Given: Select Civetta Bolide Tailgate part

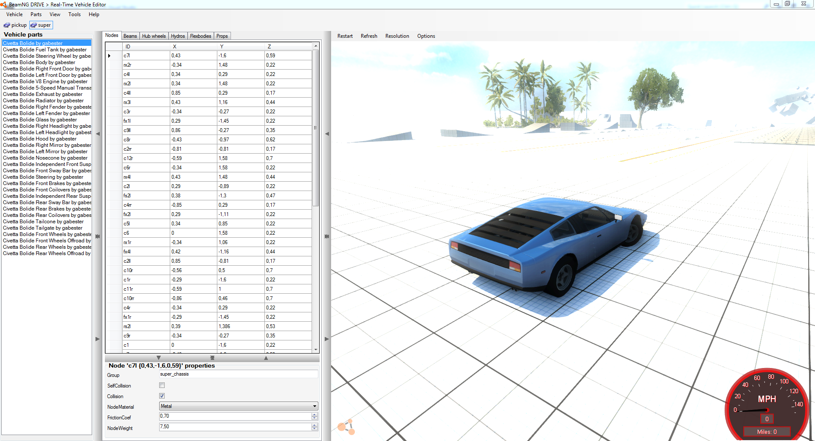Looking at the screenshot, I should coord(47,228).
